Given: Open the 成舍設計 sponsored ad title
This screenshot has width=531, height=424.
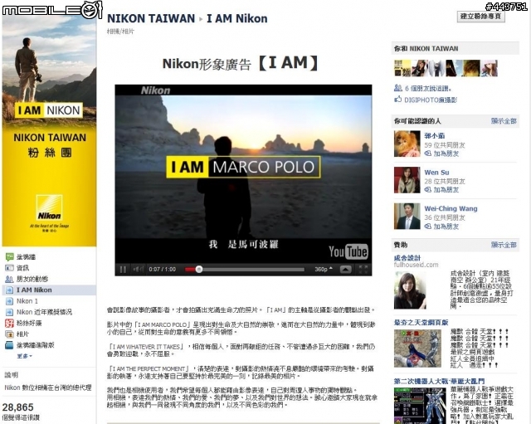Looking at the screenshot, I should [x=407, y=258].
